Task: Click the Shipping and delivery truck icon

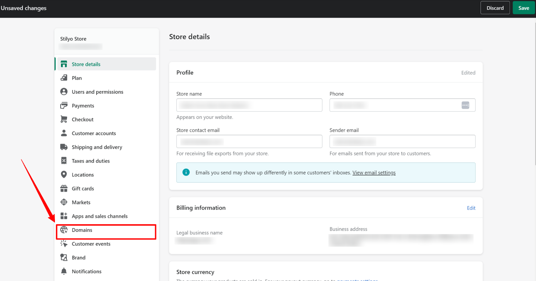Action: 64,147
